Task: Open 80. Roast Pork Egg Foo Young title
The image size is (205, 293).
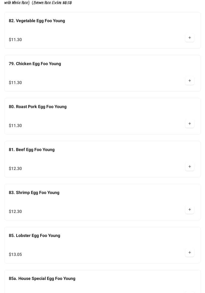Action: pos(38,107)
